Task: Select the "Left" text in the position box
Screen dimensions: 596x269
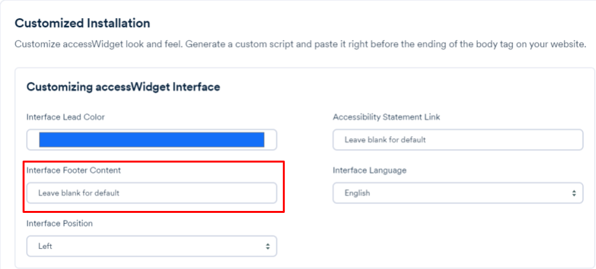Action: (45, 246)
